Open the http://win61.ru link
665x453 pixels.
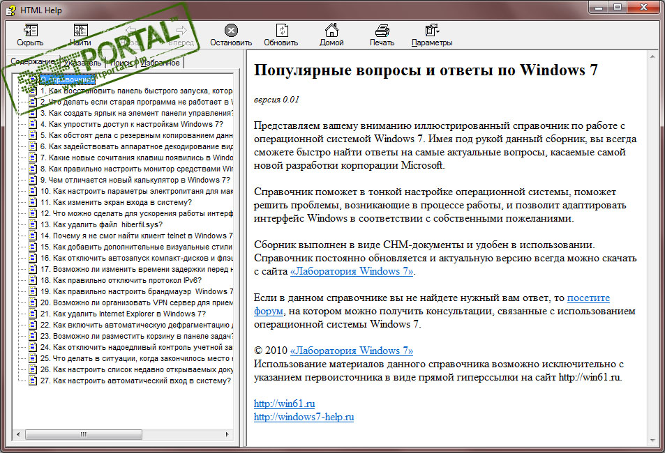(284, 404)
